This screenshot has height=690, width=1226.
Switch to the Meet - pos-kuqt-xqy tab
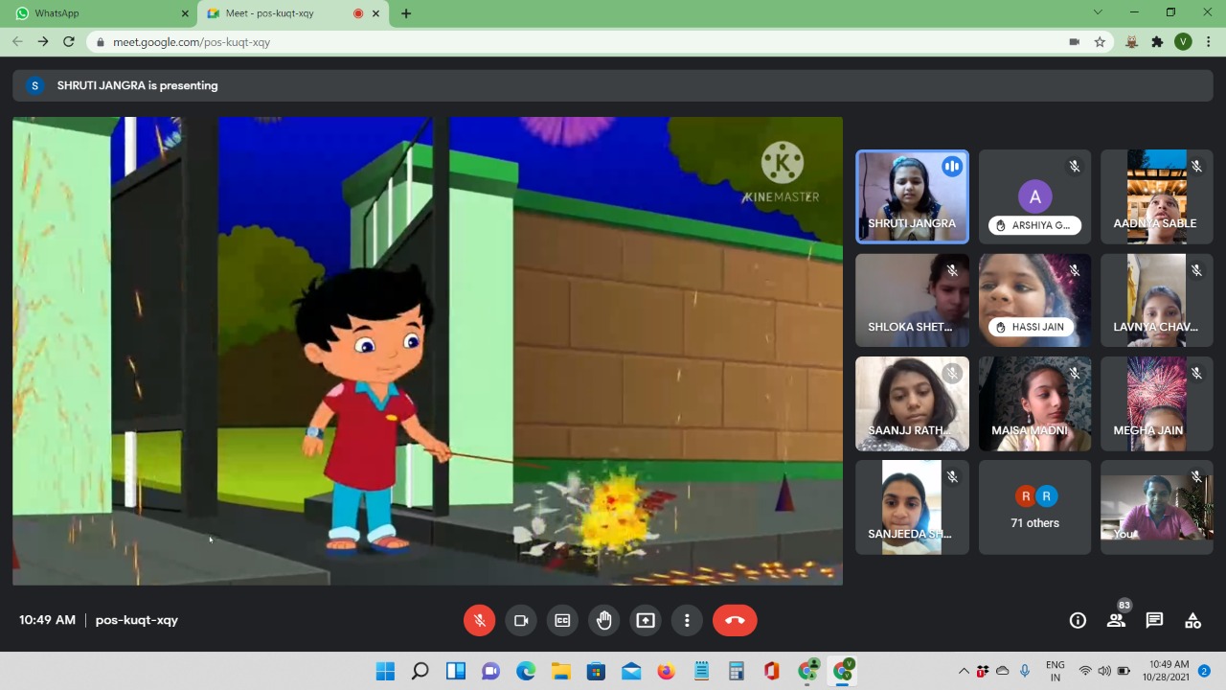[292, 13]
